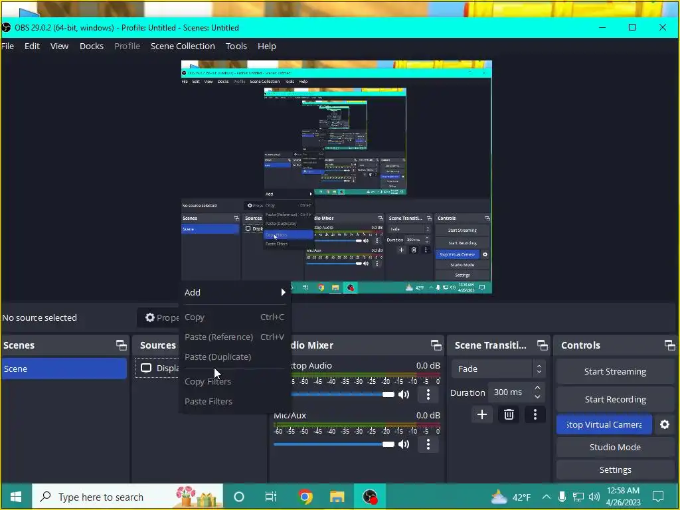Open the Fade transition dropdown
680x510 pixels.
click(x=498, y=369)
